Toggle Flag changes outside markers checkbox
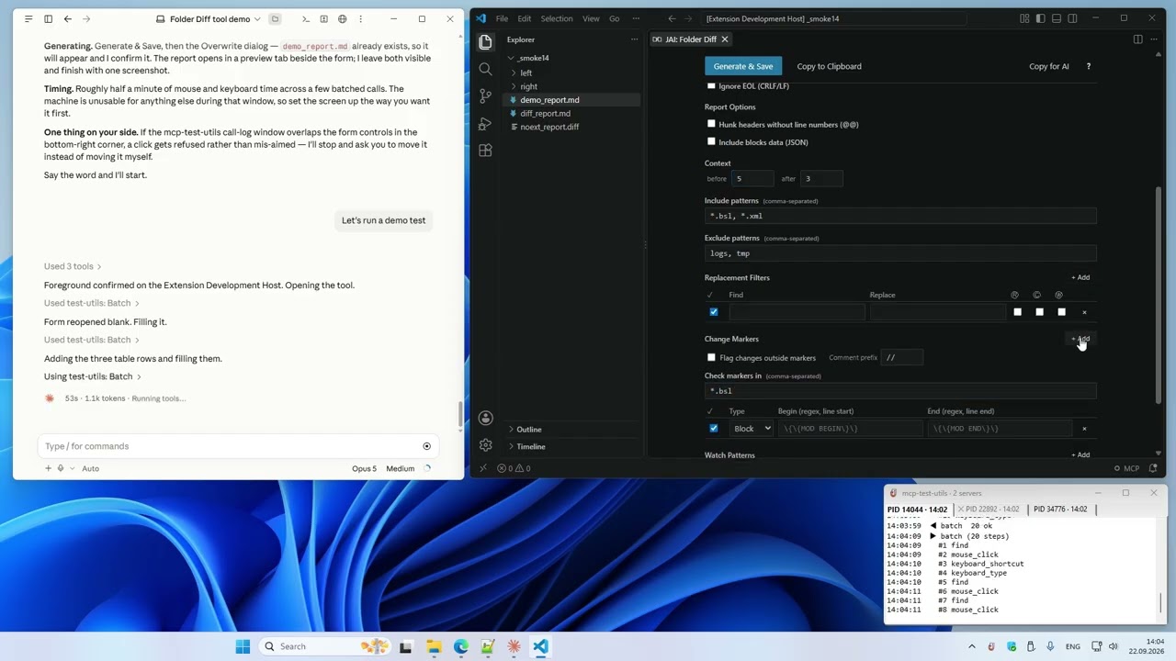The image size is (1176, 661). (x=711, y=357)
